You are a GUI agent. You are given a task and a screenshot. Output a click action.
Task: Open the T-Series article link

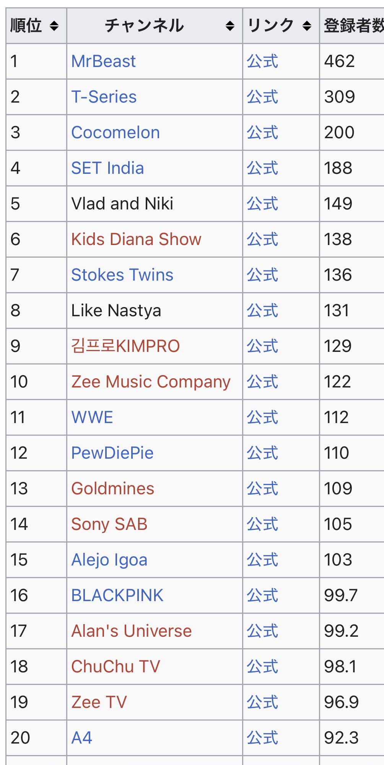pos(104,97)
